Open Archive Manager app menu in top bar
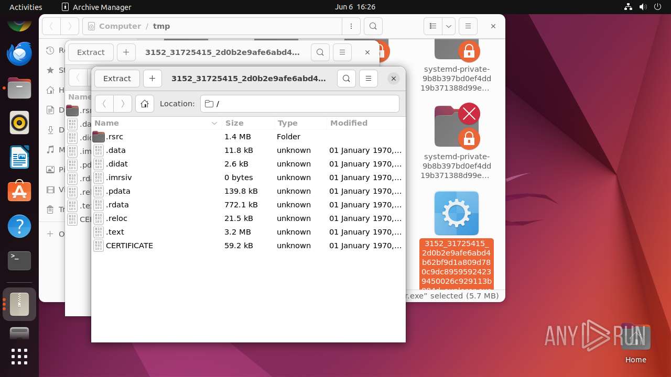671x377 pixels. point(96,7)
